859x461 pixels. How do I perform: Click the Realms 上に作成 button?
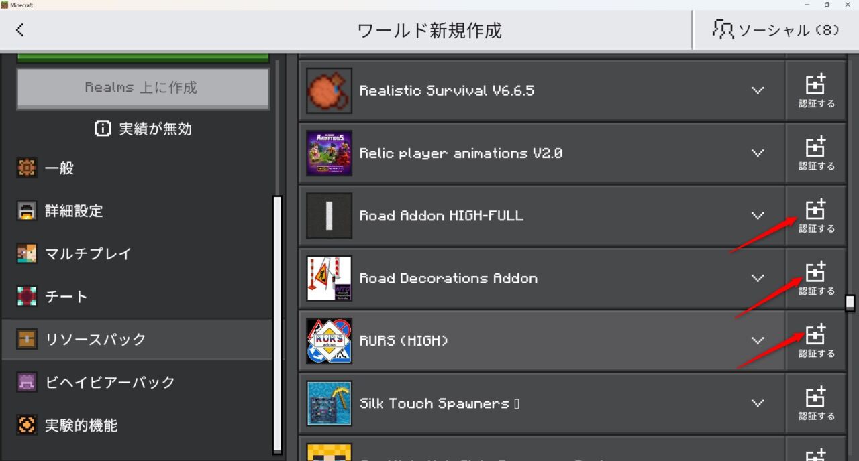(143, 88)
